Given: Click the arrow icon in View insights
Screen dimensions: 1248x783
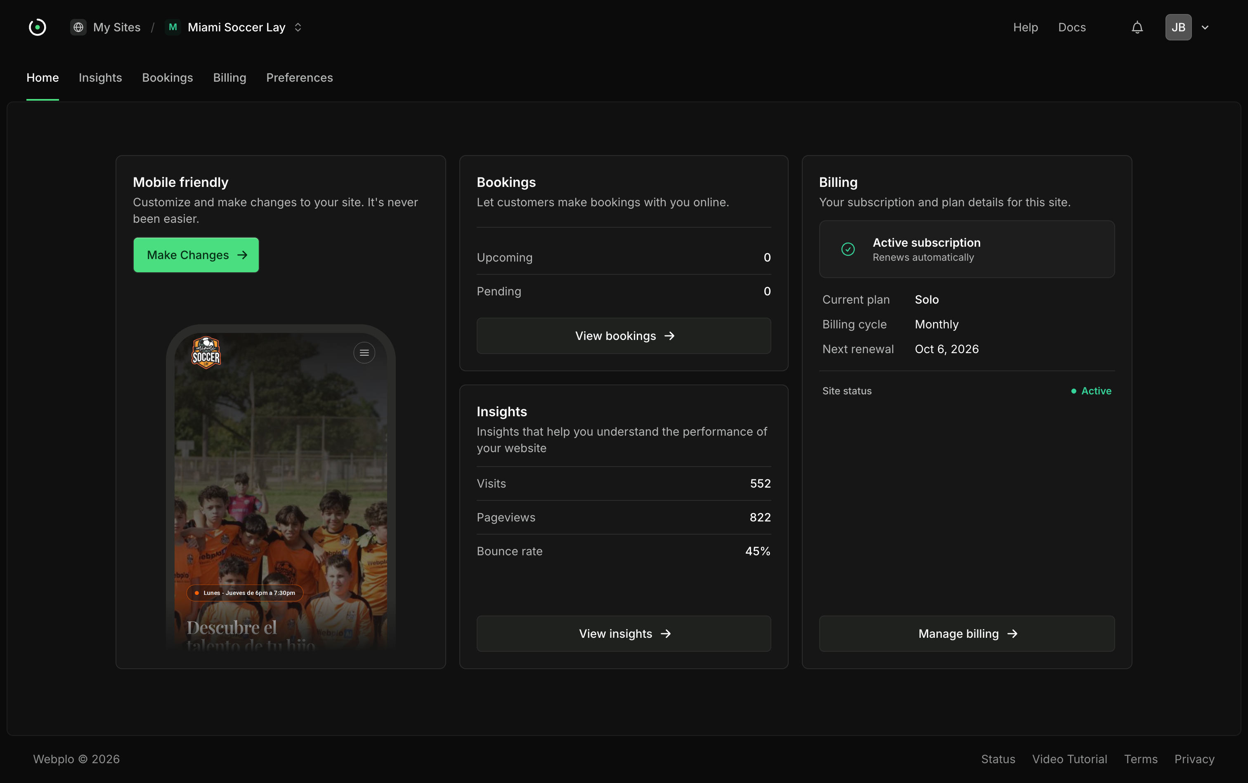Looking at the screenshot, I should pos(666,633).
